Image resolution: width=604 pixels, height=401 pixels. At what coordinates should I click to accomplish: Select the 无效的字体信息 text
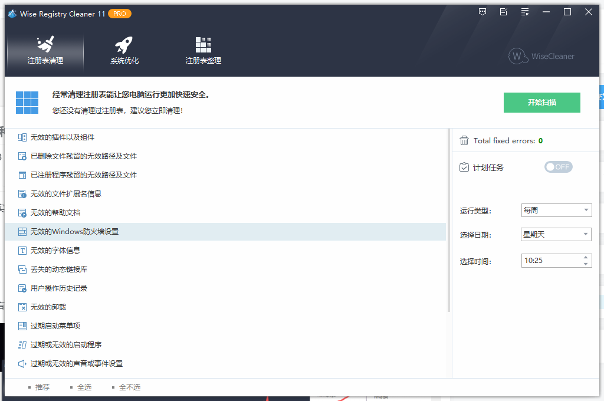(x=55, y=251)
